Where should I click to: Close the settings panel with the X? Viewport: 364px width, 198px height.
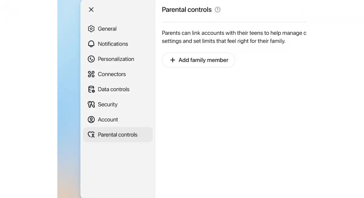(91, 9)
